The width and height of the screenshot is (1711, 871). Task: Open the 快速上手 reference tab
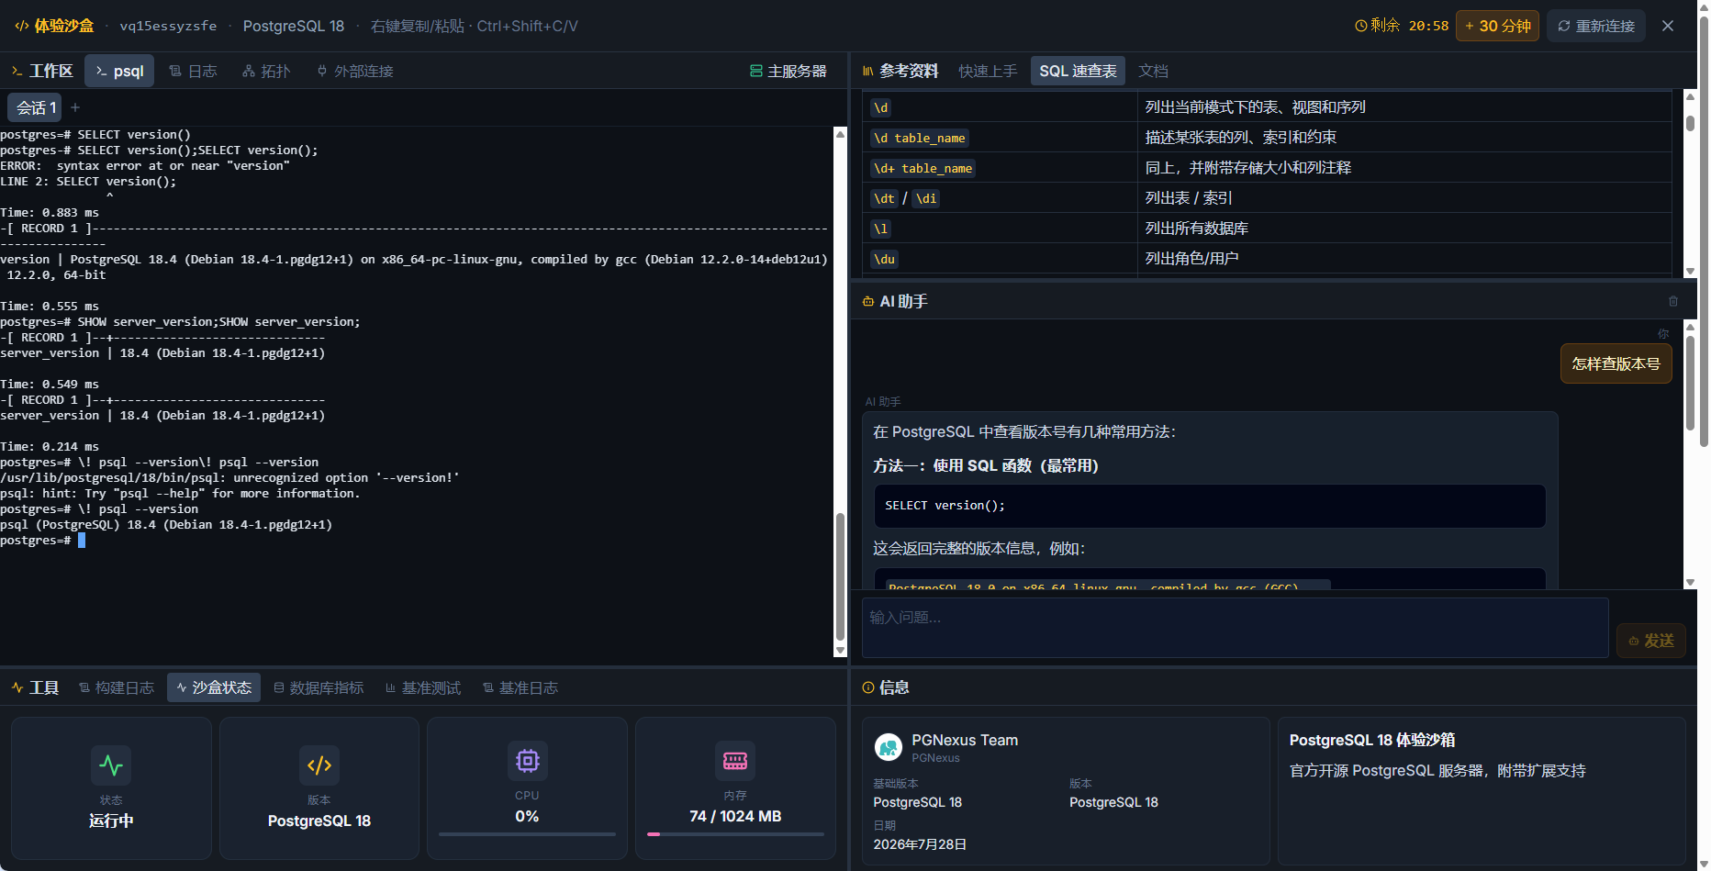(x=988, y=71)
